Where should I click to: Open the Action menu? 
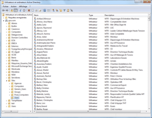pos(14,6)
